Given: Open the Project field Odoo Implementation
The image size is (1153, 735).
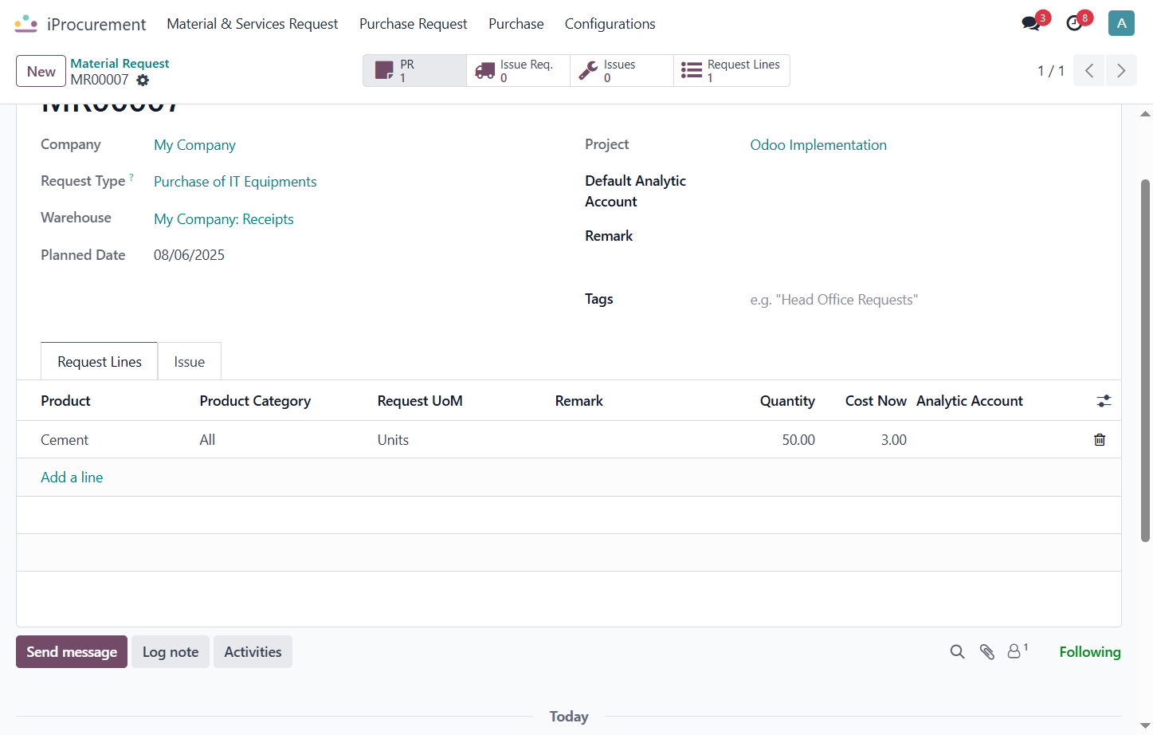Looking at the screenshot, I should click(x=818, y=145).
